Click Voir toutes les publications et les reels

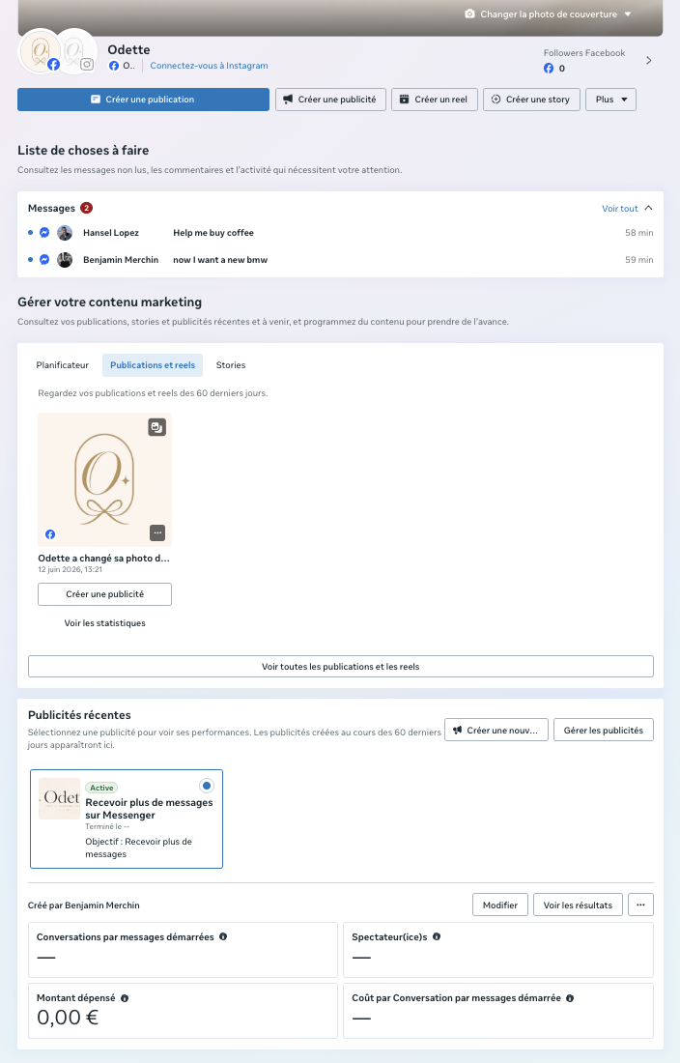[341, 667]
